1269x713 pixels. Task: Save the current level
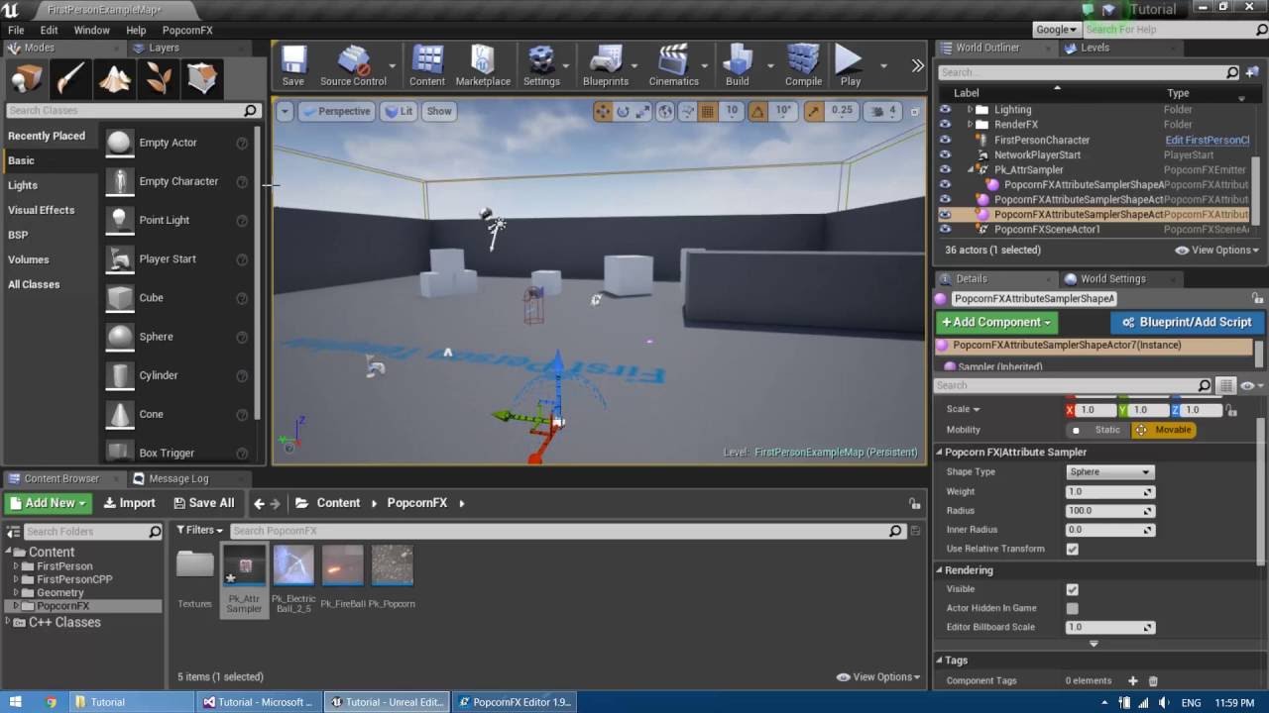coord(293,66)
